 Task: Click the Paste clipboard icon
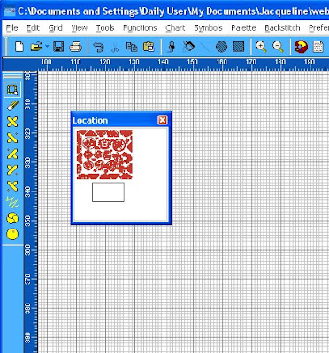click(x=149, y=47)
